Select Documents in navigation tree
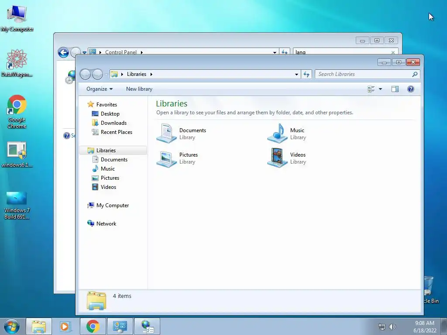The height and width of the screenshot is (335, 447). [x=114, y=160]
